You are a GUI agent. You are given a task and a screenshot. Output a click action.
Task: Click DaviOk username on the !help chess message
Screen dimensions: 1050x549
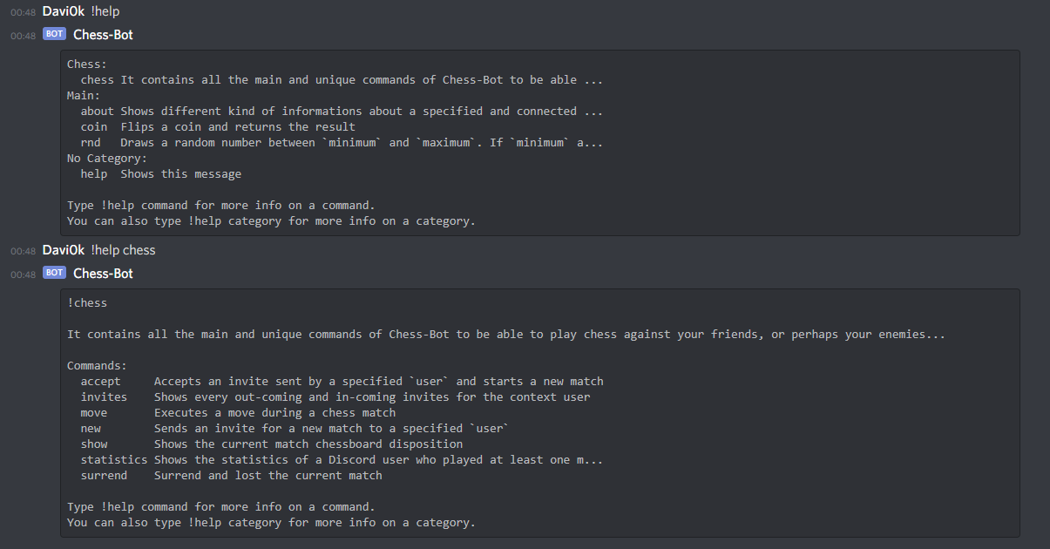pyautogui.click(x=64, y=250)
